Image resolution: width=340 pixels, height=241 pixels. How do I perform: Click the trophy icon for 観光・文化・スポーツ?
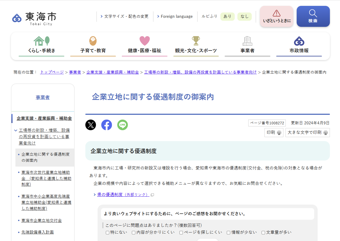click(x=196, y=41)
